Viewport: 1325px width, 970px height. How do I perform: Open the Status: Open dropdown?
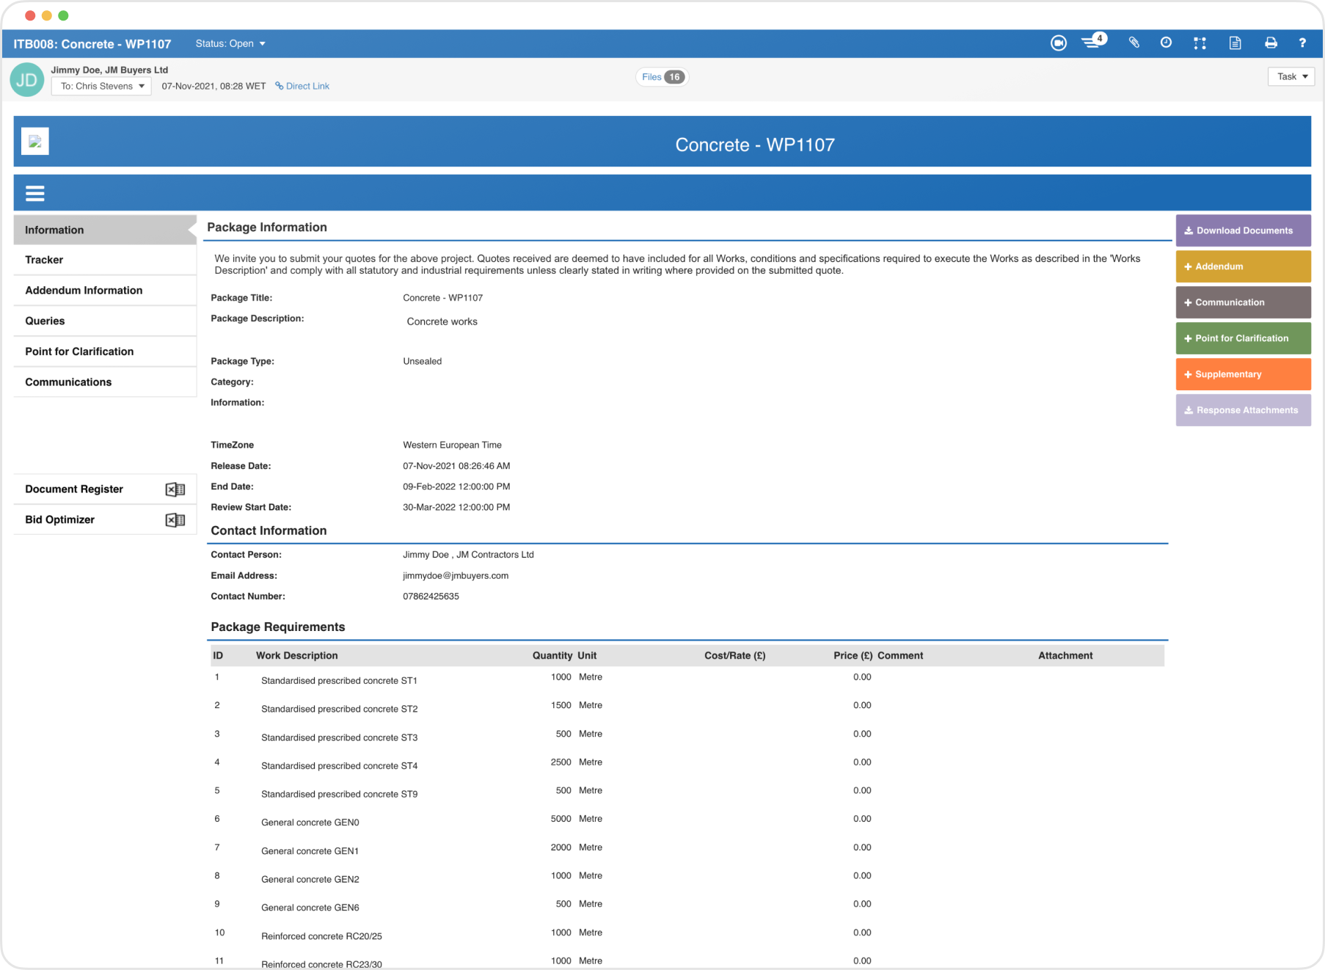(x=230, y=43)
